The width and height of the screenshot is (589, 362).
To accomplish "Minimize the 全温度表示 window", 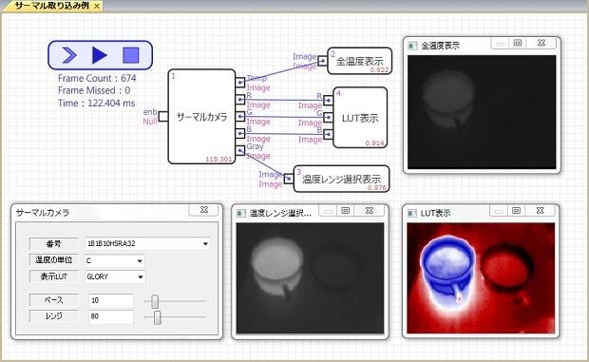I will point(500,44).
